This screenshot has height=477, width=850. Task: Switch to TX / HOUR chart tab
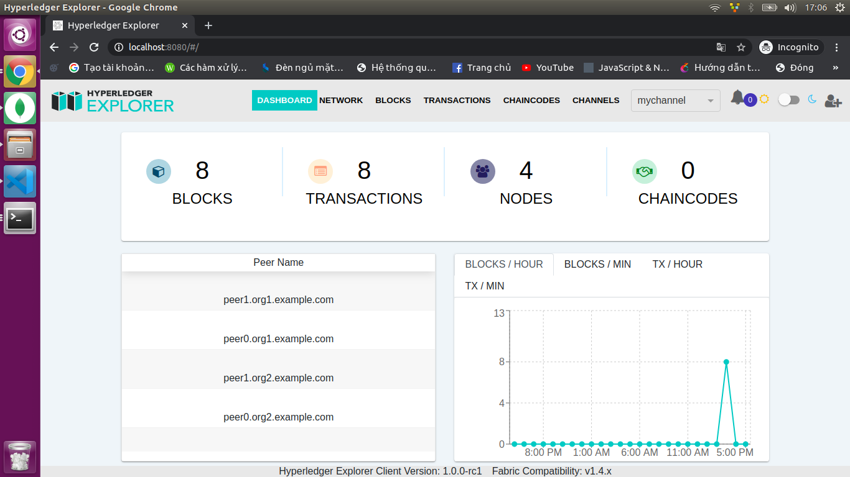(678, 265)
